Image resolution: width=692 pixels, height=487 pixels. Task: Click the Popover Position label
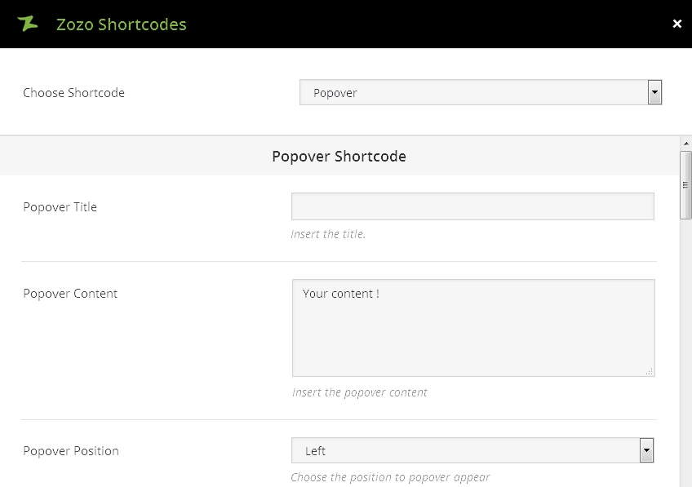pyautogui.click(x=71, y=451)
